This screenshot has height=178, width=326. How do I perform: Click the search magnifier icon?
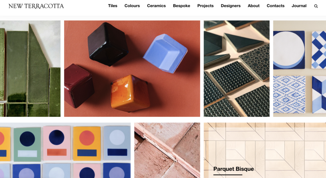pyautogui.click(x=316, y=6)
